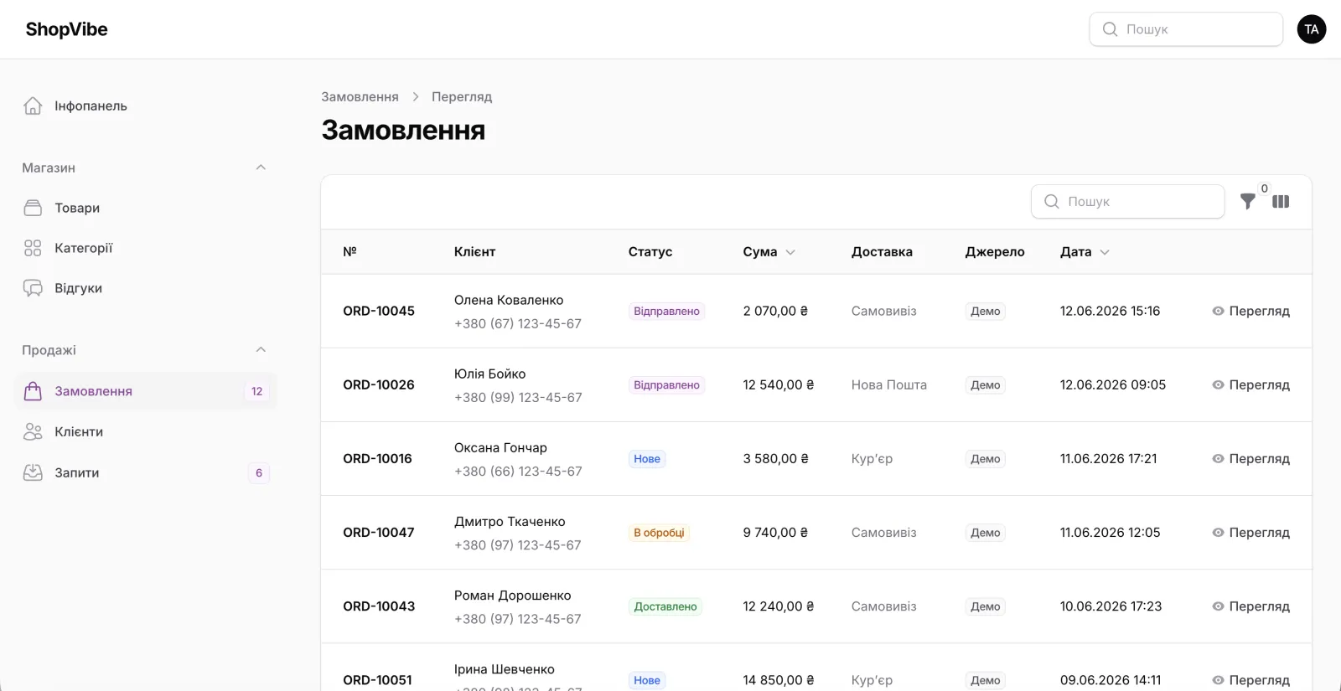
Task: Click client name Оксана Гончар
Action: (500, 447)
